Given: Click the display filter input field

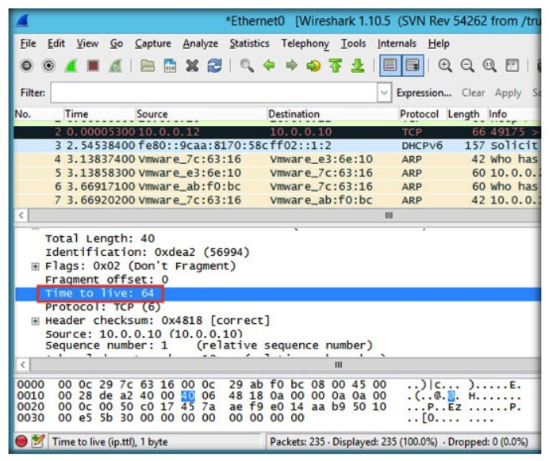Looking at the screenshot, I should (214, 93).
